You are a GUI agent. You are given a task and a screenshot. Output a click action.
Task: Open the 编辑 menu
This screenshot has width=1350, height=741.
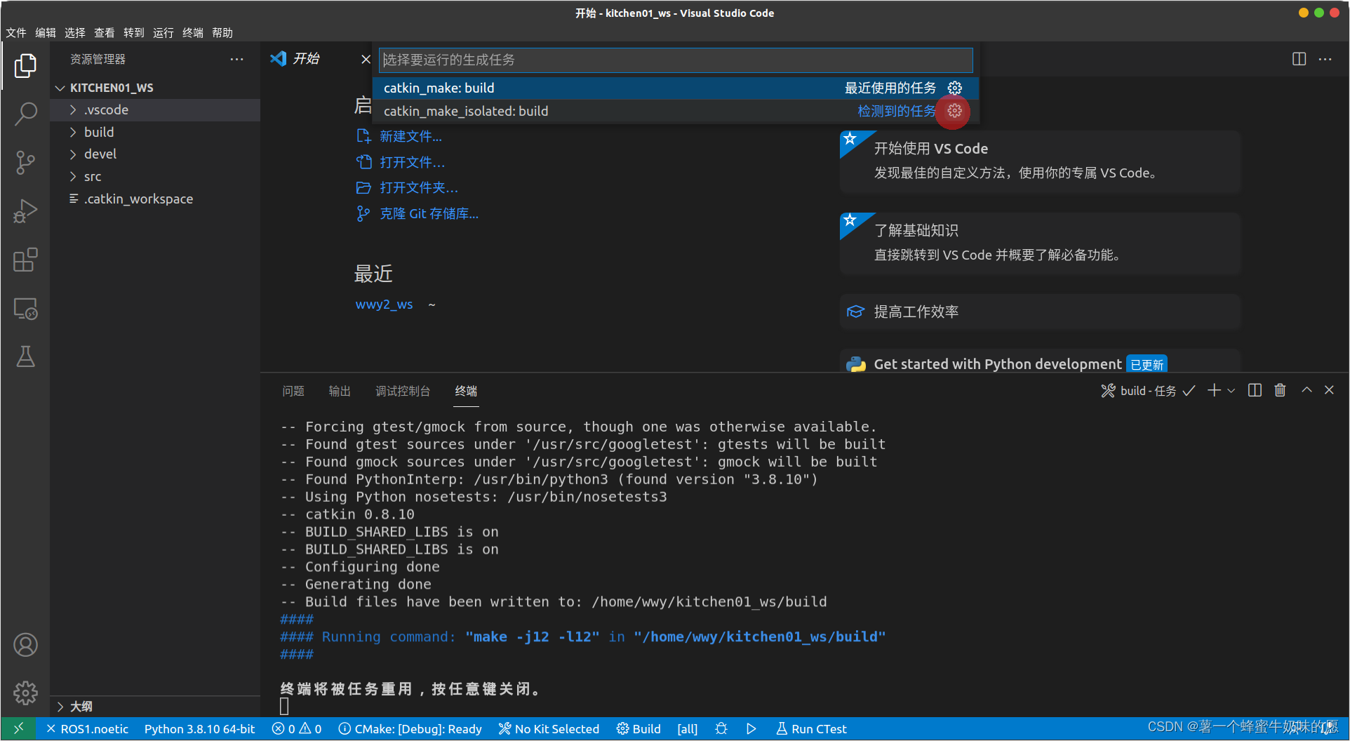(46, 32)
